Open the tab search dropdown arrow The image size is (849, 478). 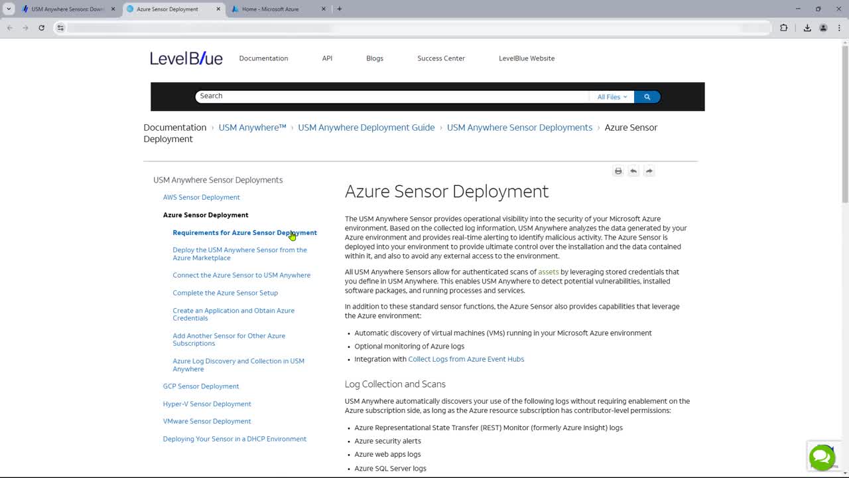coord(9,9)
